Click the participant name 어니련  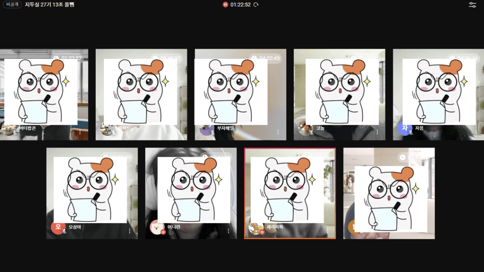coord(174,227)
